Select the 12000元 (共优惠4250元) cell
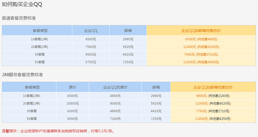The width and height of the screenshot is (258, 137). pyautogui.click(x=213, y=119)
